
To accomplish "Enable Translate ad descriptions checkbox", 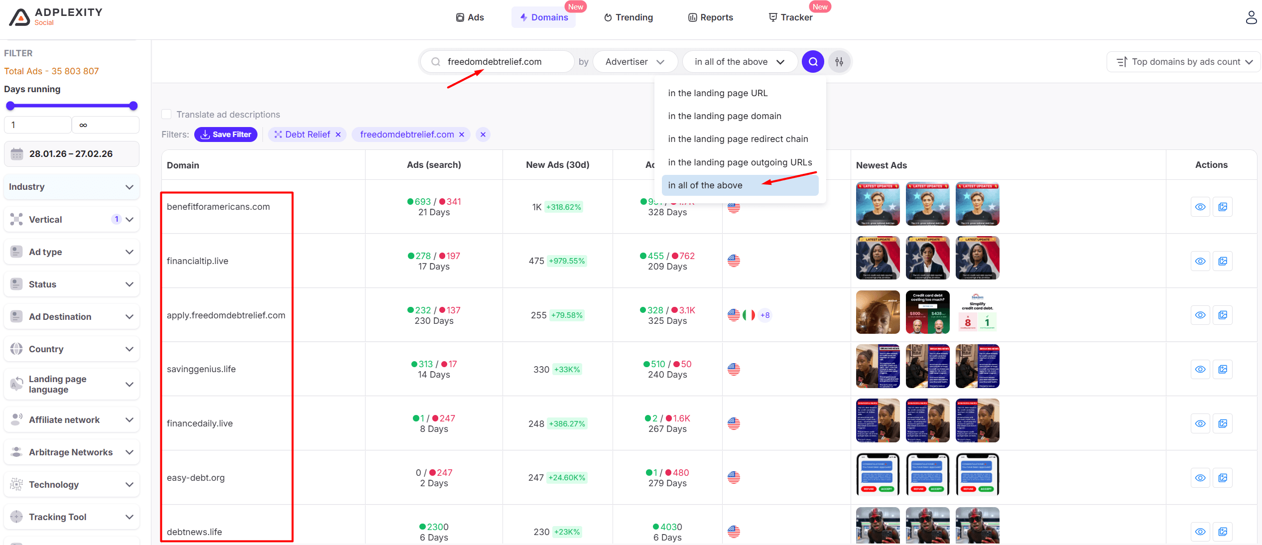I will pos(166,115).
